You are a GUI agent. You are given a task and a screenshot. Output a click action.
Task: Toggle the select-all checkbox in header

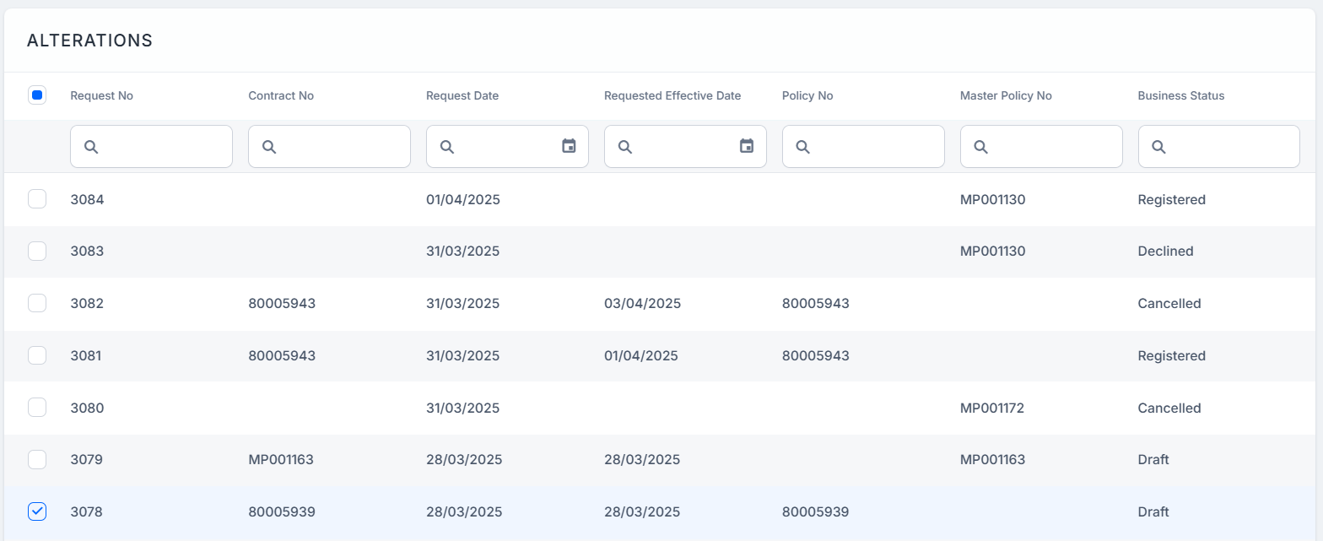point(37,95)
